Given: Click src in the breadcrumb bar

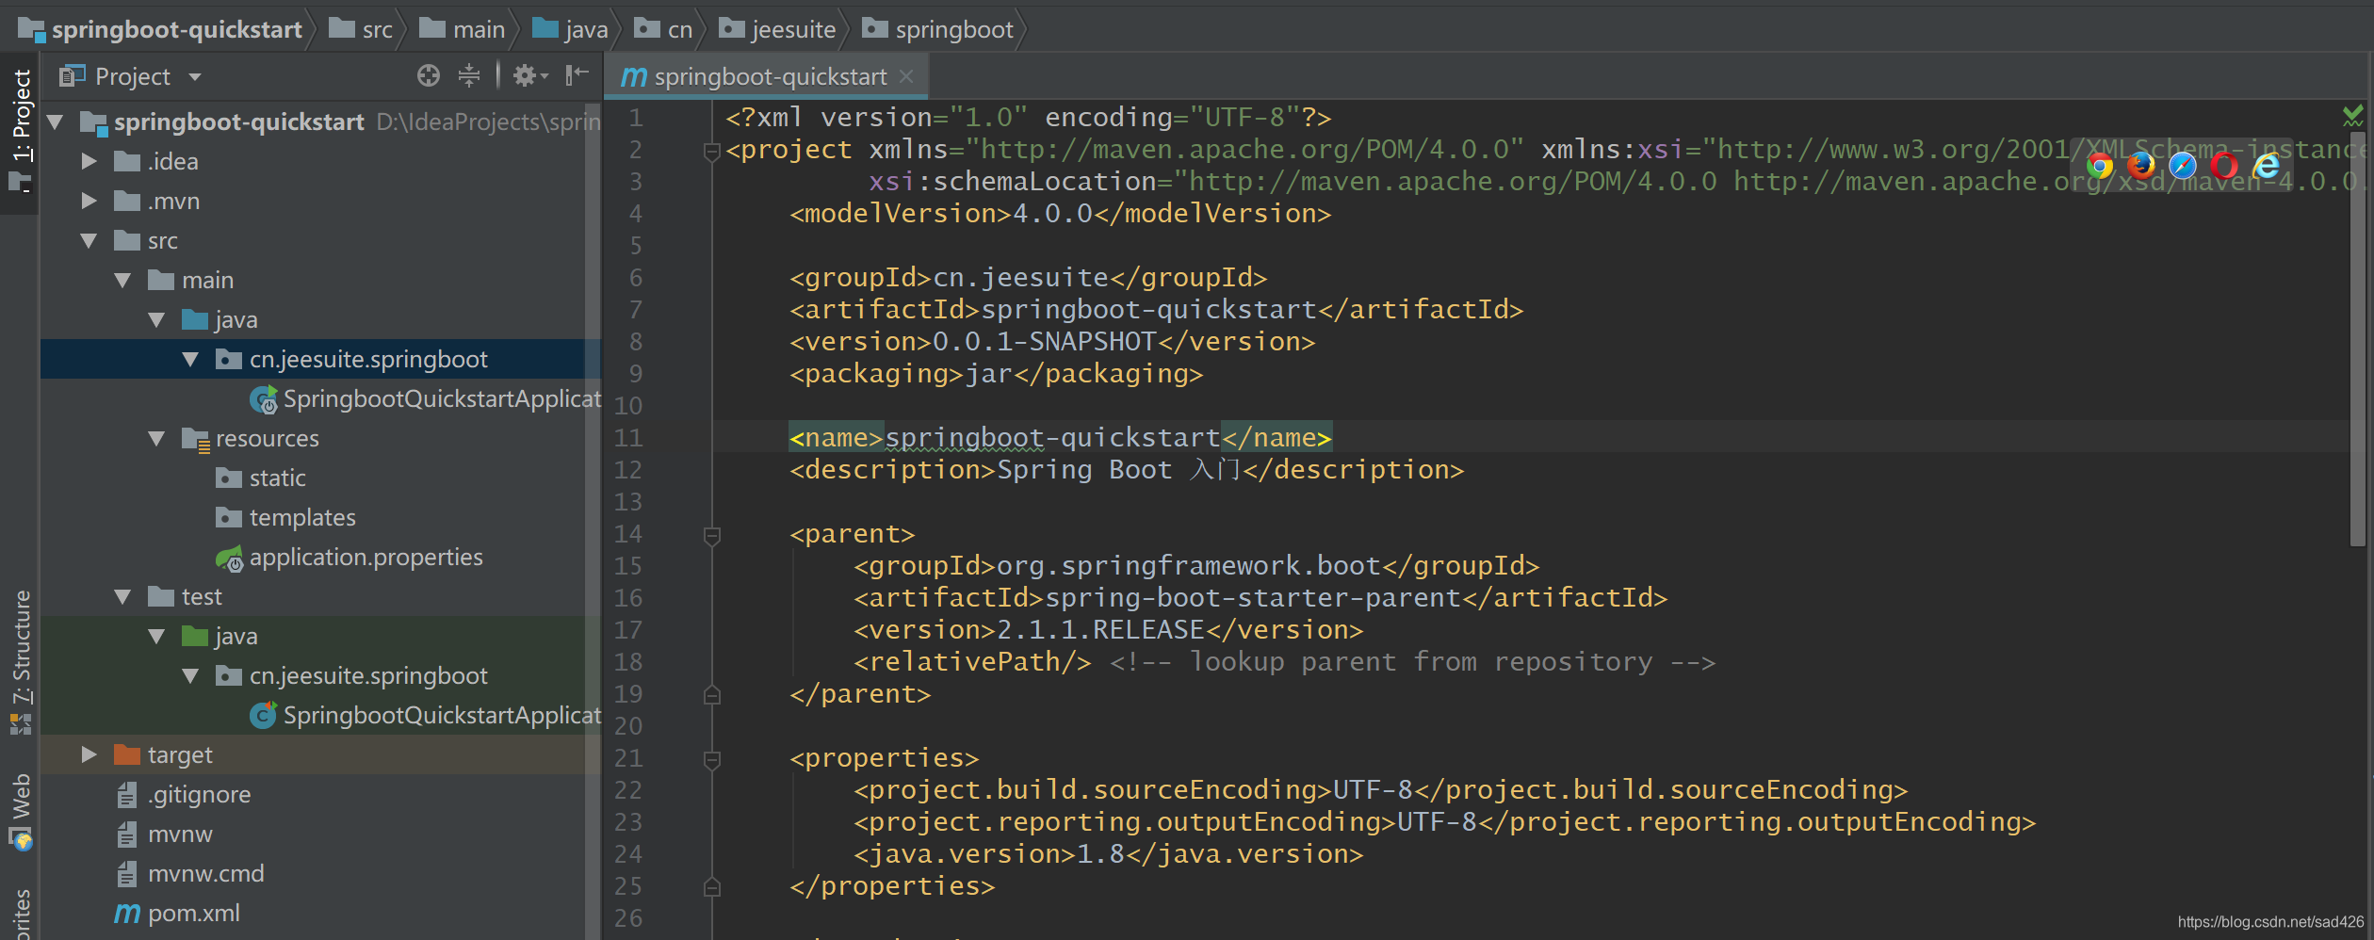Looking at the screenshot, I should 378,29.
